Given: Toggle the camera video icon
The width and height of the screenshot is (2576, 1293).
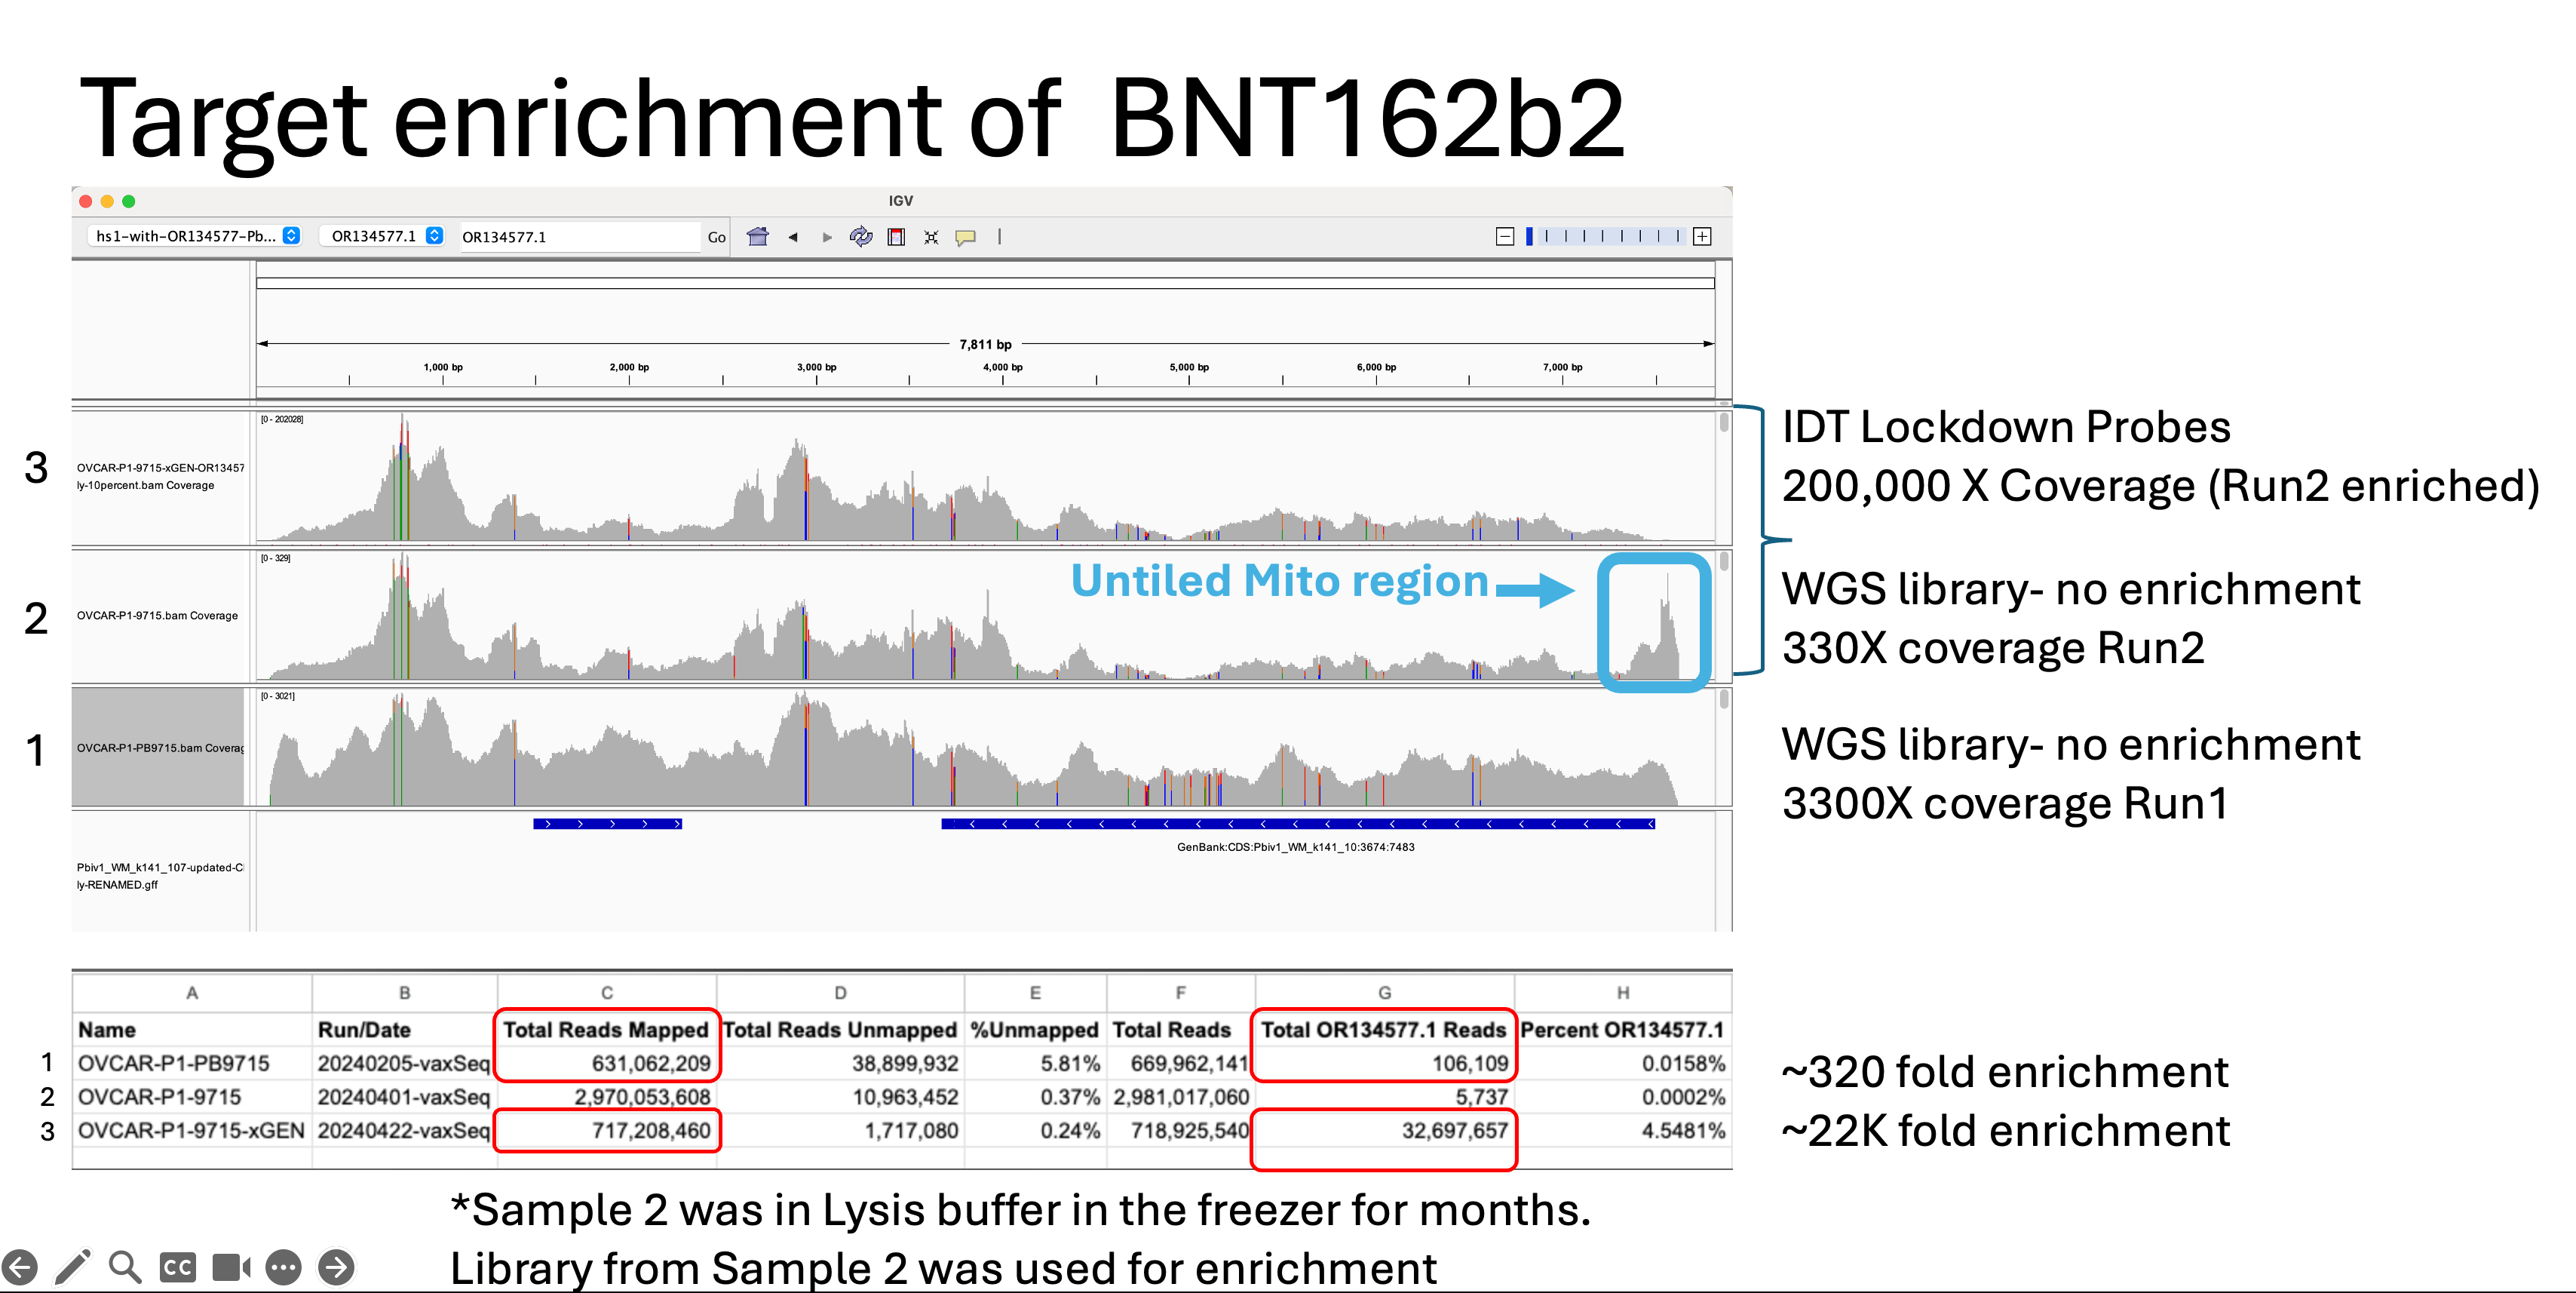Looking at the screenshot, I should [231, 1267].
